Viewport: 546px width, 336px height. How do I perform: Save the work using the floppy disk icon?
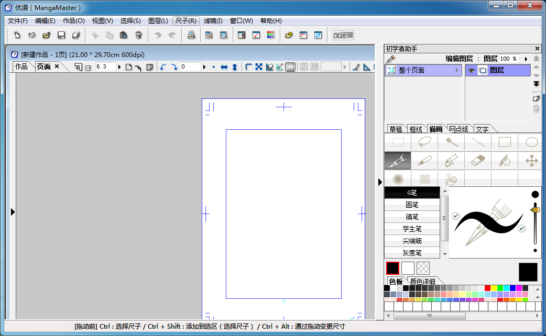(x=61, y=35)
